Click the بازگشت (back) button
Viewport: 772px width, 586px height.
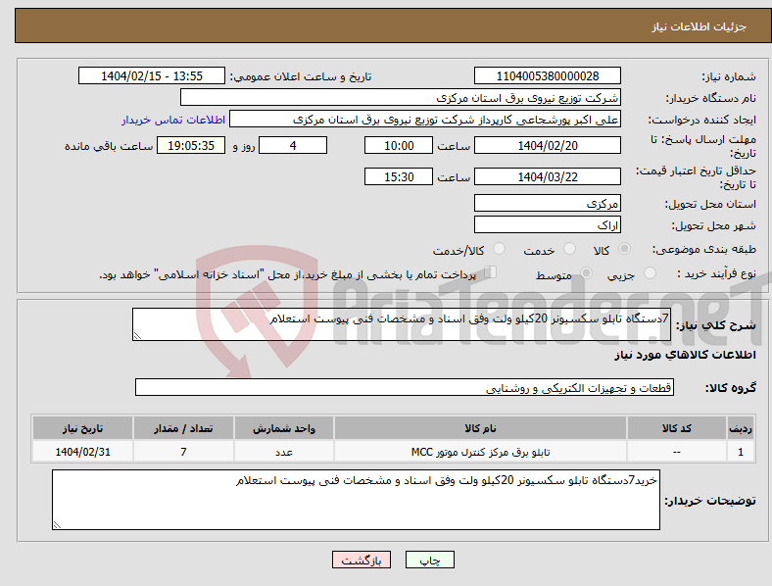(362, 560)
